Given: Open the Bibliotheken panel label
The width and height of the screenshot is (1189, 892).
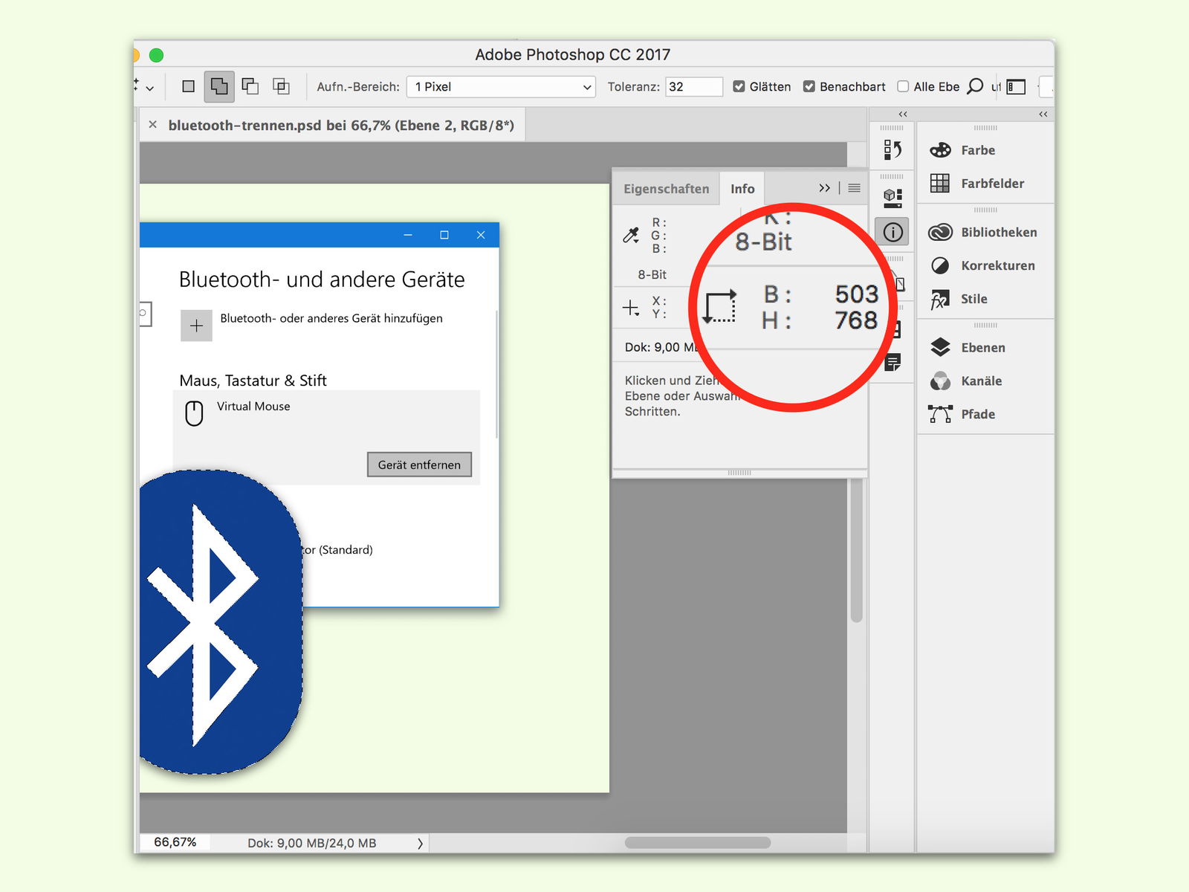Looking at the screenshot, I should (999, 232).
